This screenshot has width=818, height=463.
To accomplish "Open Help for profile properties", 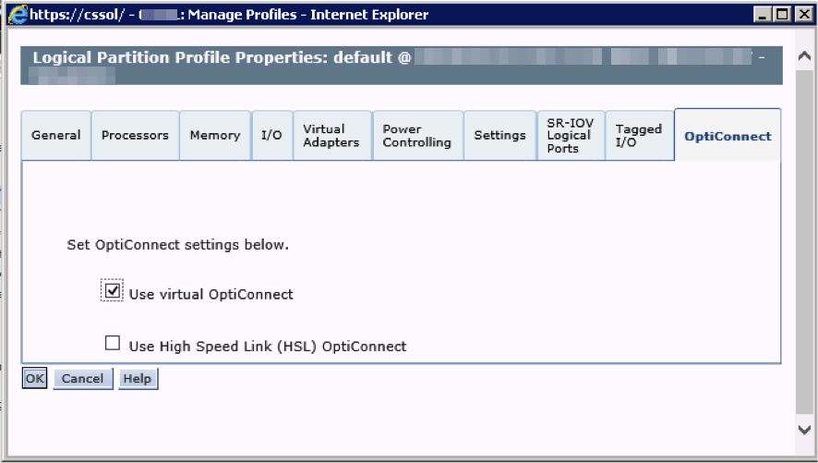I will coord(138,379).
